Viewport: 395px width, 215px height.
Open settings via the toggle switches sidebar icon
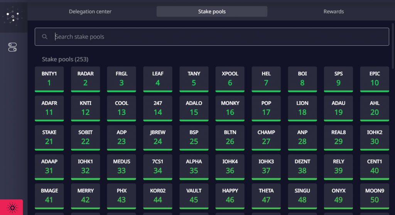[12, 47]
